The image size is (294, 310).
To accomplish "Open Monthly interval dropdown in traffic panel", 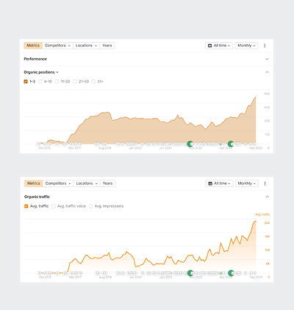I will tap(247, 183).
